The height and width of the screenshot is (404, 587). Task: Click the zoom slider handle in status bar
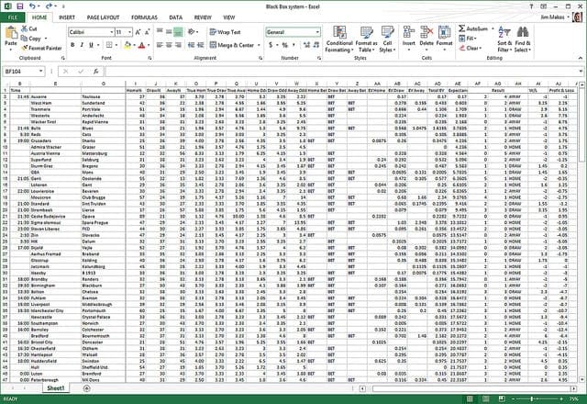click(x=532, y=398)
